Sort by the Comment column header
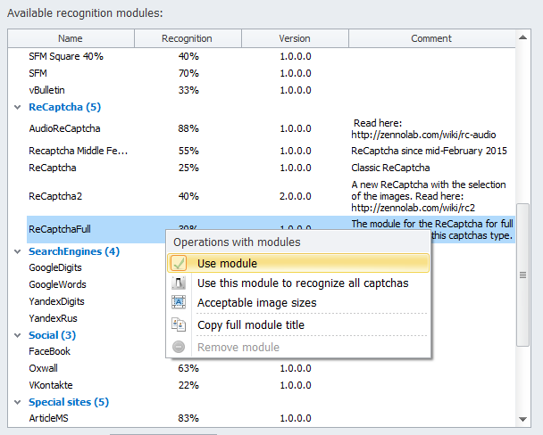Image resolution: width=543 pixels, height=435 pixels. coord(431,38)
